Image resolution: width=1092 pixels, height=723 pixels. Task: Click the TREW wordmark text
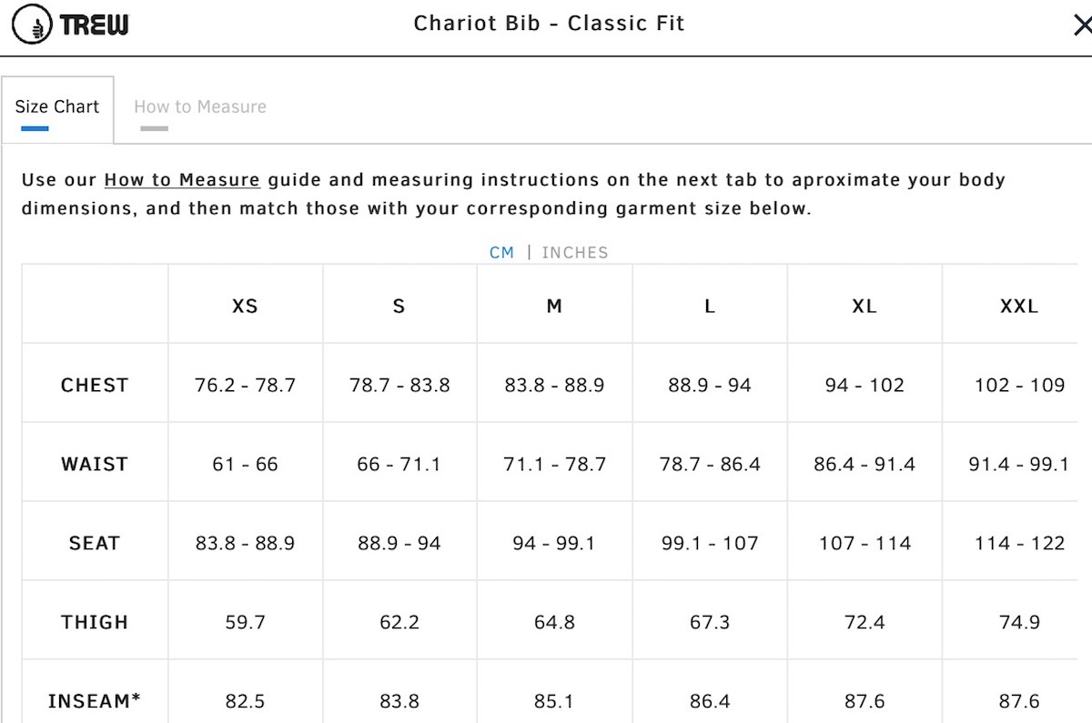coord(95,25)
